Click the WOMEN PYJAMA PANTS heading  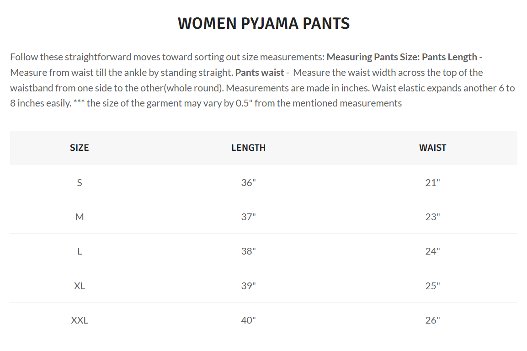263,24
